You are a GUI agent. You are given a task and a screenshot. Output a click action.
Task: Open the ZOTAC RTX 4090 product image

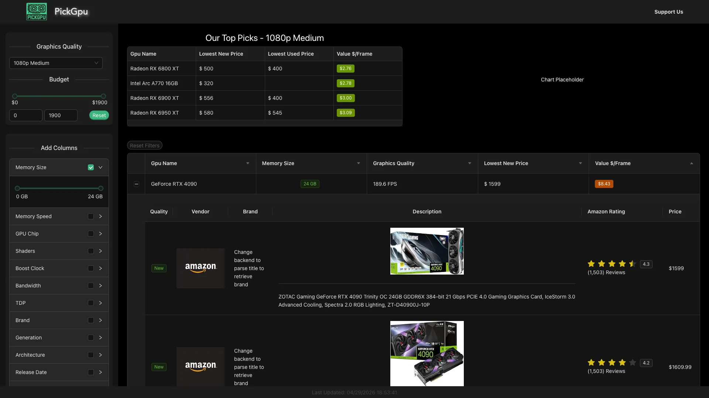pos(427,251)
